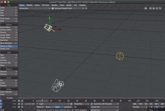Select the light object in the viewport
The height and width of the screenshot is (111, 165).
tap(120, 56)
